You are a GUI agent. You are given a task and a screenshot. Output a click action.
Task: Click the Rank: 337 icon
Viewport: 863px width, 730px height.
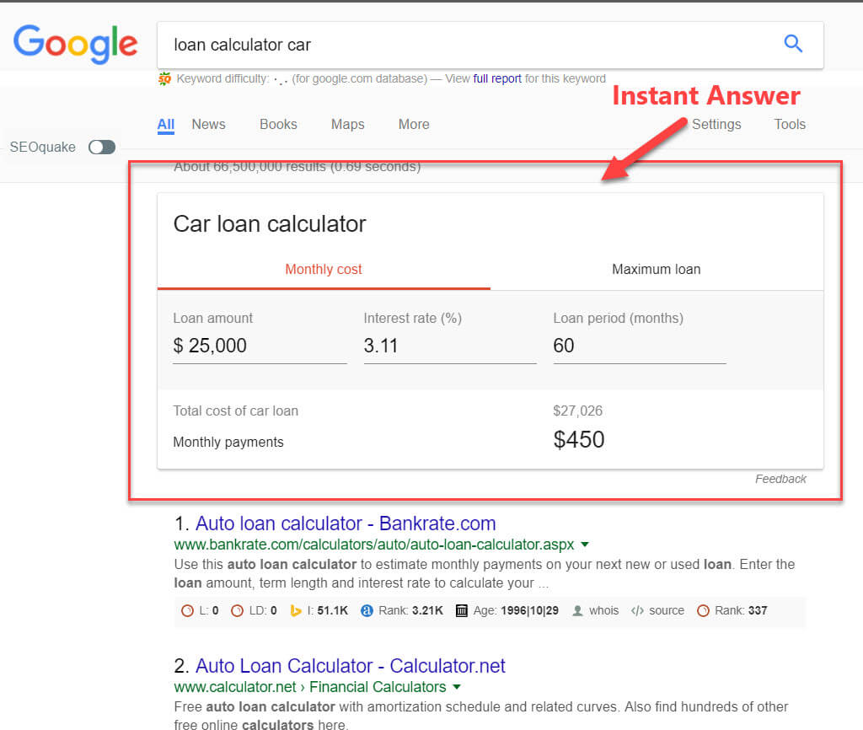pos(703,610)
